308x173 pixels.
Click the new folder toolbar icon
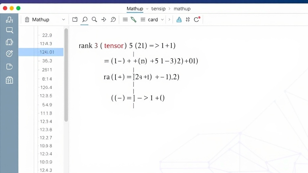(x=75, y=20)
